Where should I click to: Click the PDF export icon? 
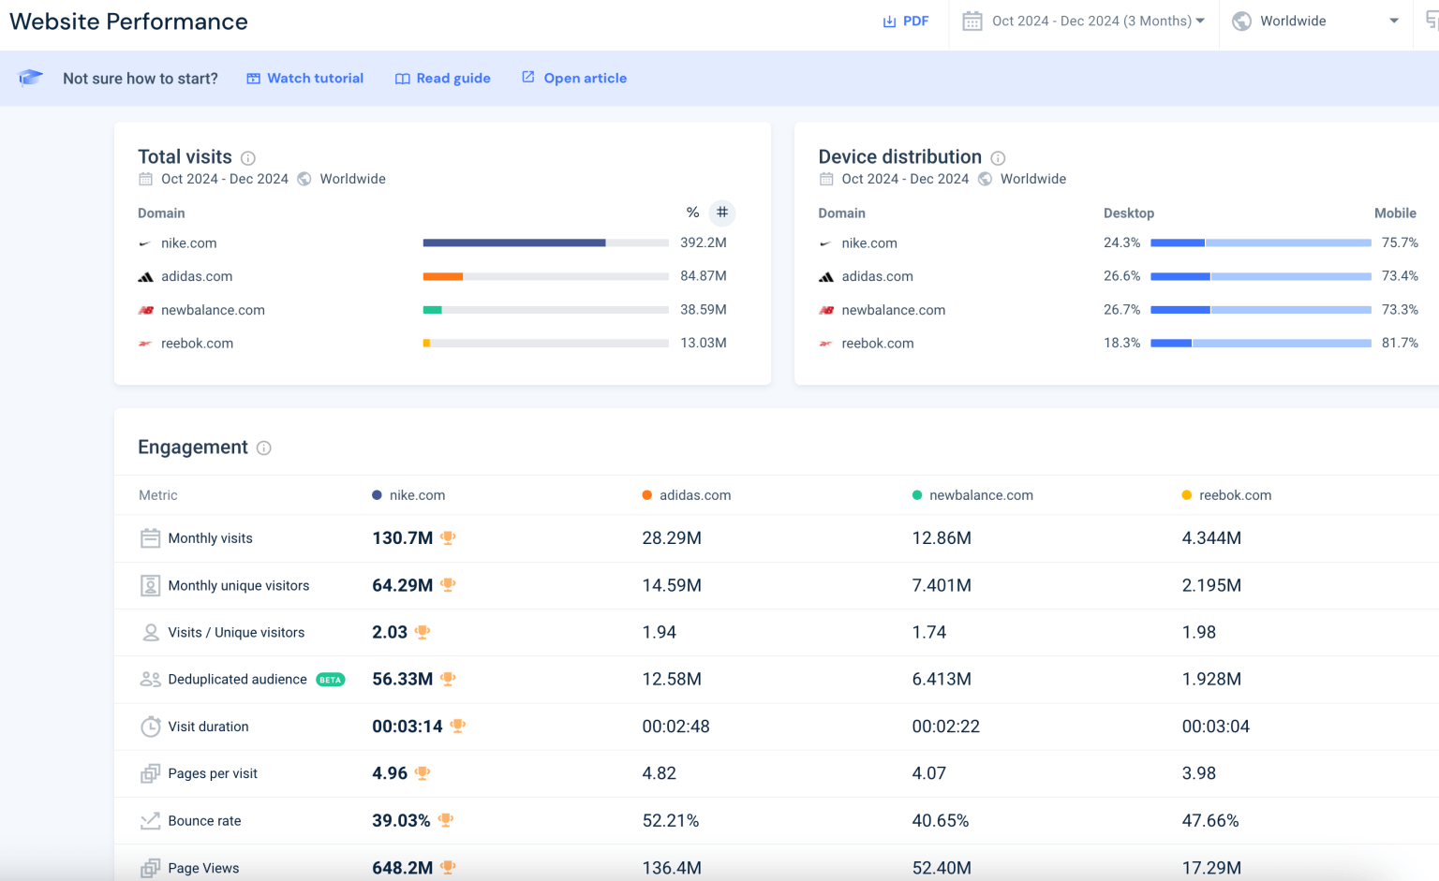(x=889, y=20)
